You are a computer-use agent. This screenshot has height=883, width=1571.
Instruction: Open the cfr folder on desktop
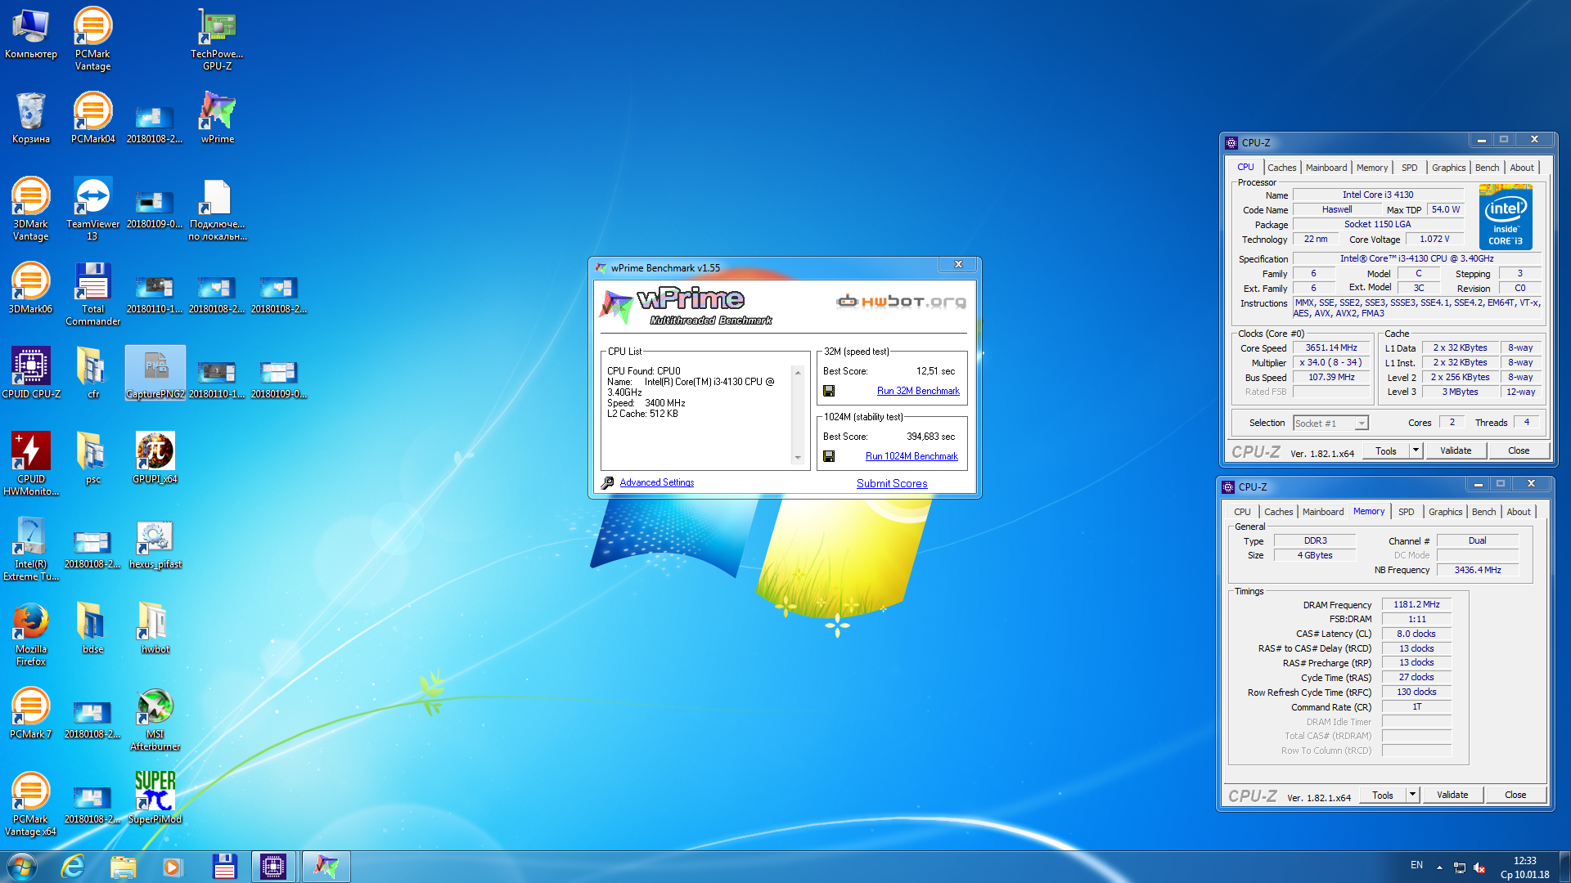coord(92,373)
